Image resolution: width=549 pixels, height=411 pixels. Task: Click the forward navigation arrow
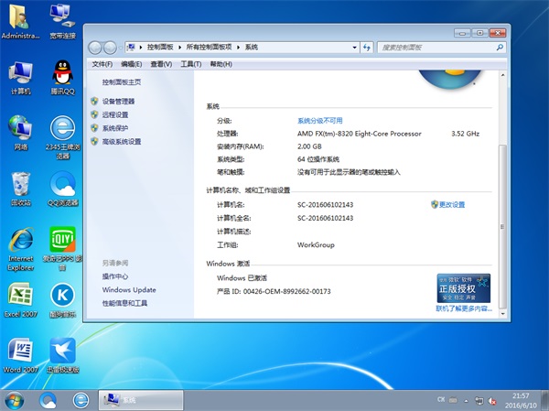[x=110, y=48]
